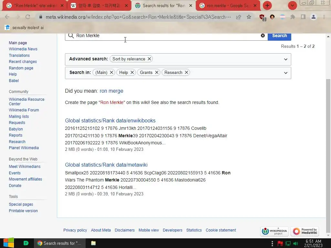
Task: Open the Cookie statement footer link
Action: point(221,230)
